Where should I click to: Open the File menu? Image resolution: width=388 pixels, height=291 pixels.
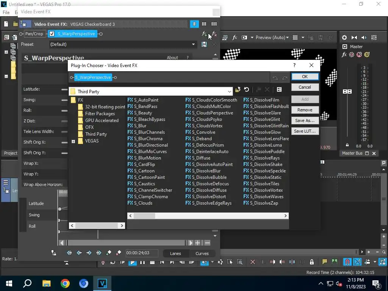pyautogui.click(x=6, y=12)
